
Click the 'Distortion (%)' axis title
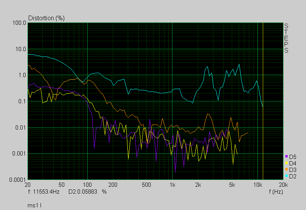[x=46, y=18]
